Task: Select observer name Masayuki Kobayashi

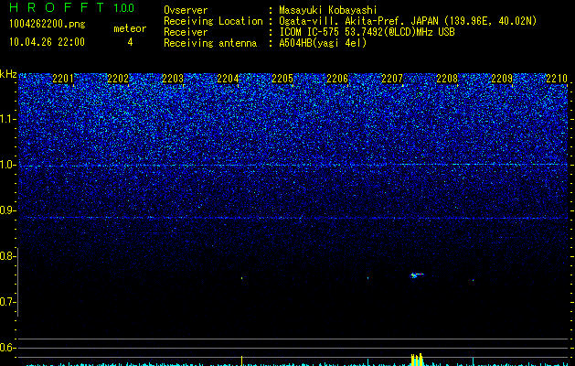Action: (328, 10)
